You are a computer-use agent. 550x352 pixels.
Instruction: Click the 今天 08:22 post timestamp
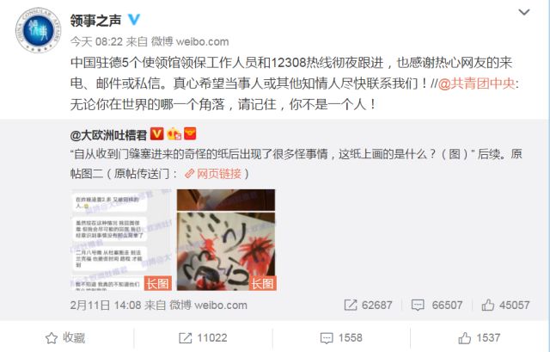pyautogui.click(x=96, y=42)
